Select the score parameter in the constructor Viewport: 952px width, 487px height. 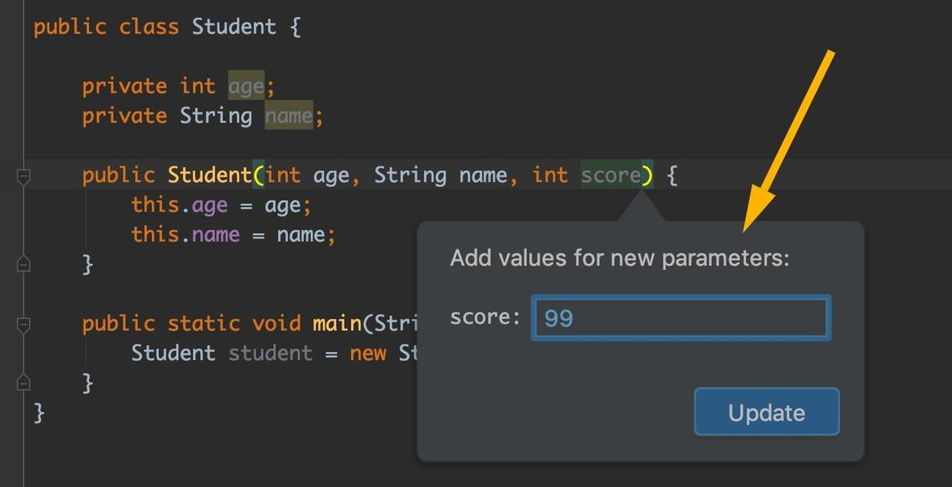(x=610, y=176)
